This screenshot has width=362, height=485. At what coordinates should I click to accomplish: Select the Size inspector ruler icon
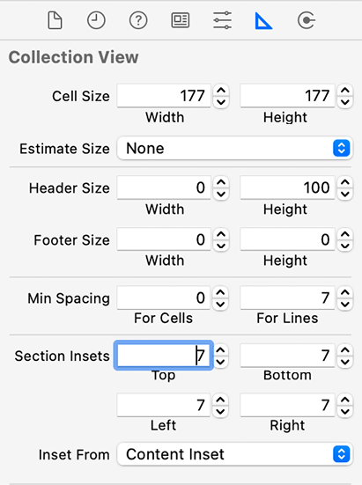coord(263,21)
